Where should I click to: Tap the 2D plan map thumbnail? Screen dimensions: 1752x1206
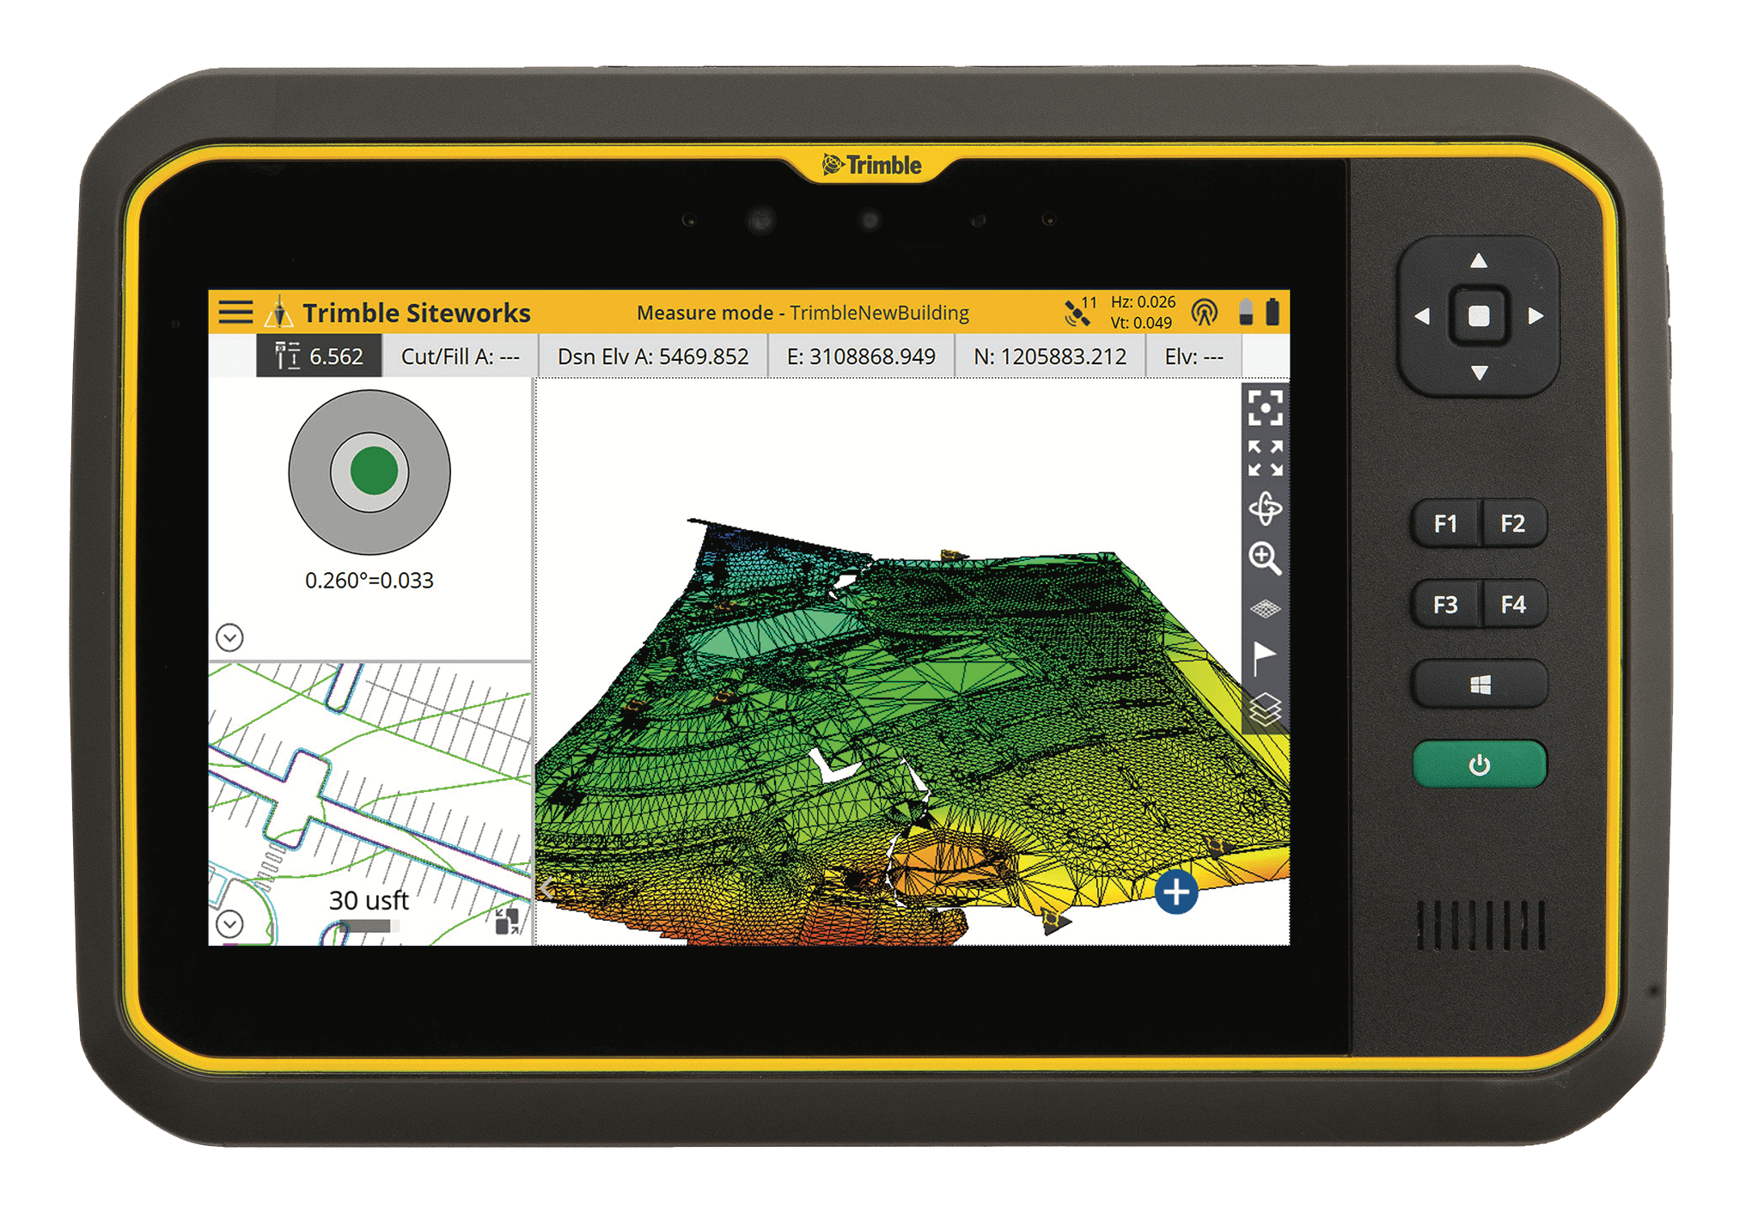click(370, 803)
